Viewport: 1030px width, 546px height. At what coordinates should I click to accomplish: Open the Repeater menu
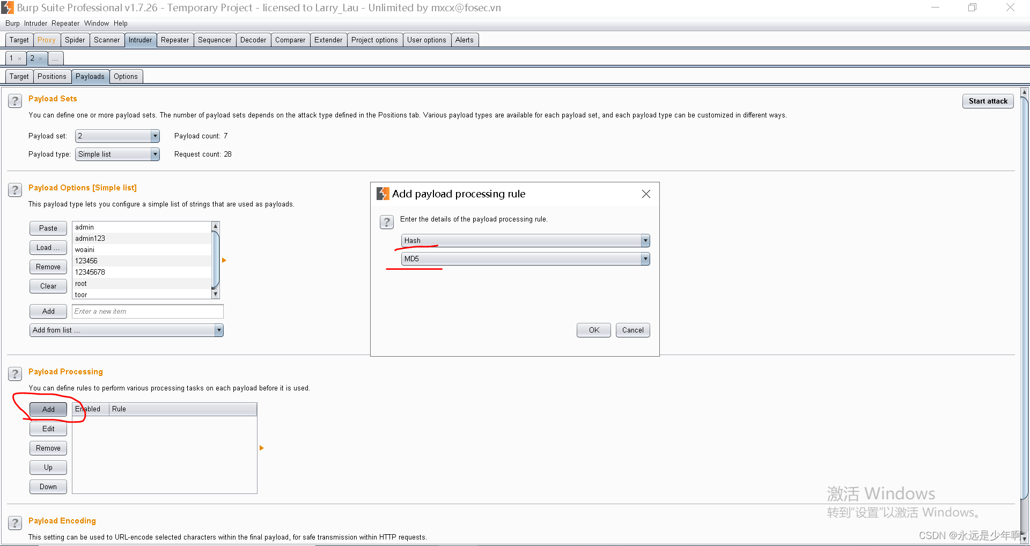tap(65, 24)
